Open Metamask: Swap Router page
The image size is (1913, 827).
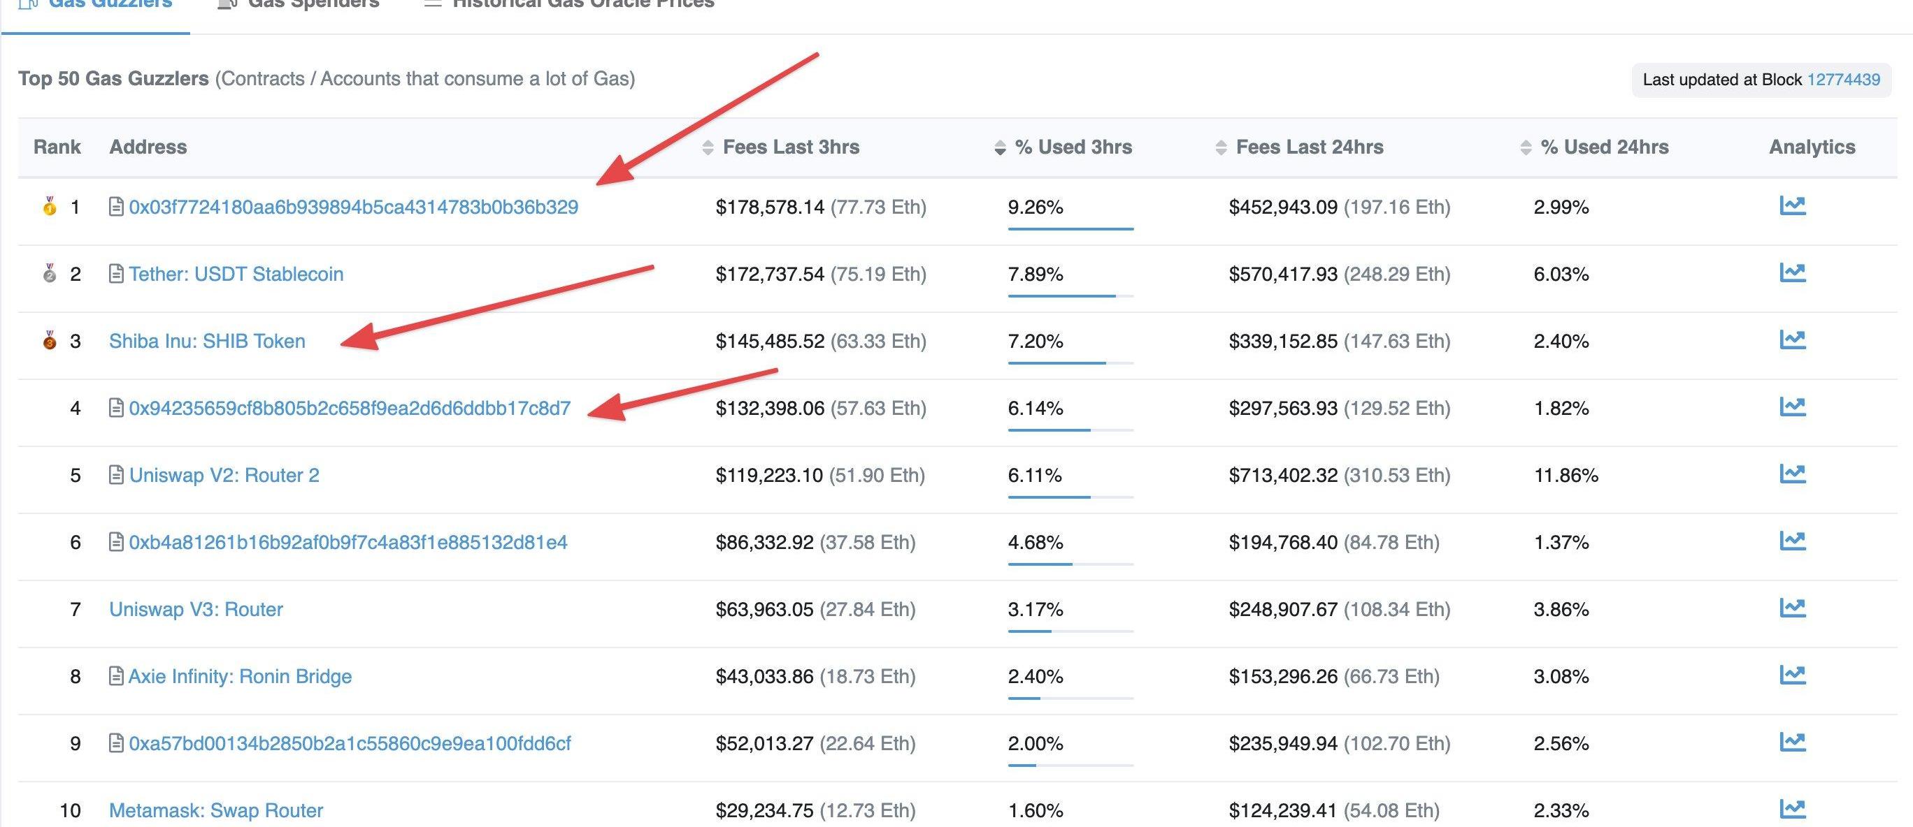point(216,810)
